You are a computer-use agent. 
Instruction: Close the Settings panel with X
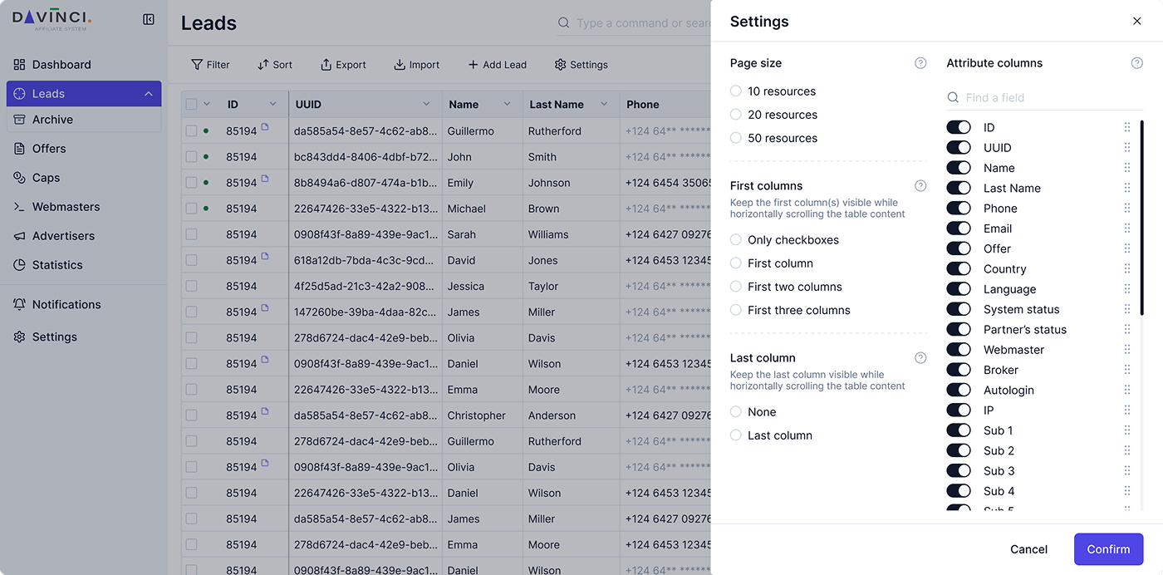(1137, 22)
